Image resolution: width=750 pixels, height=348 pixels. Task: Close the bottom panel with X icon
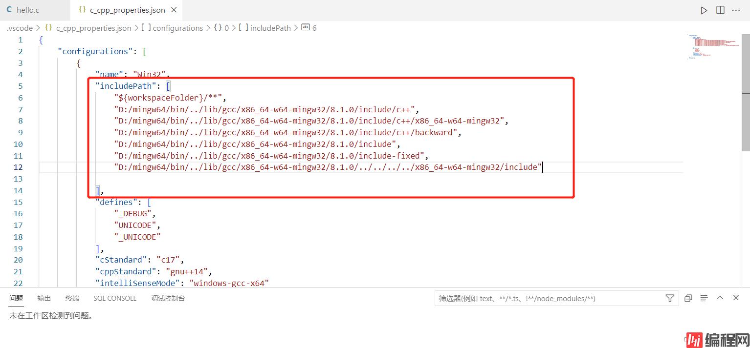click(x=736, y=298)
